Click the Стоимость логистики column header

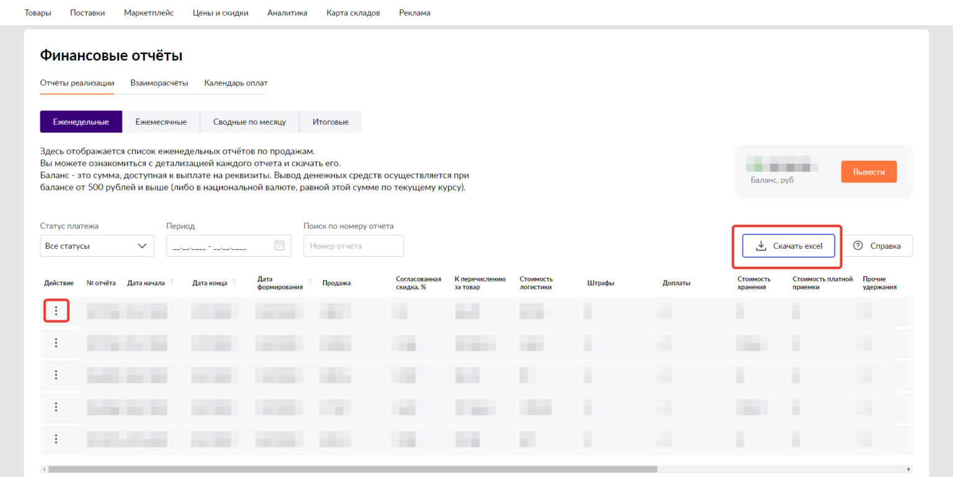pos(536,283)
